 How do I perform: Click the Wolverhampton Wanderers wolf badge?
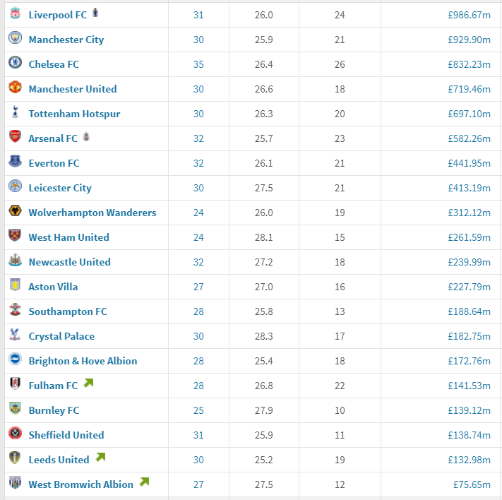(x=15, y=210)
